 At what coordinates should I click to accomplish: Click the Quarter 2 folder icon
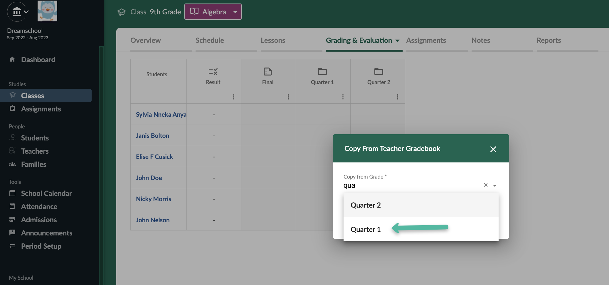378,72
